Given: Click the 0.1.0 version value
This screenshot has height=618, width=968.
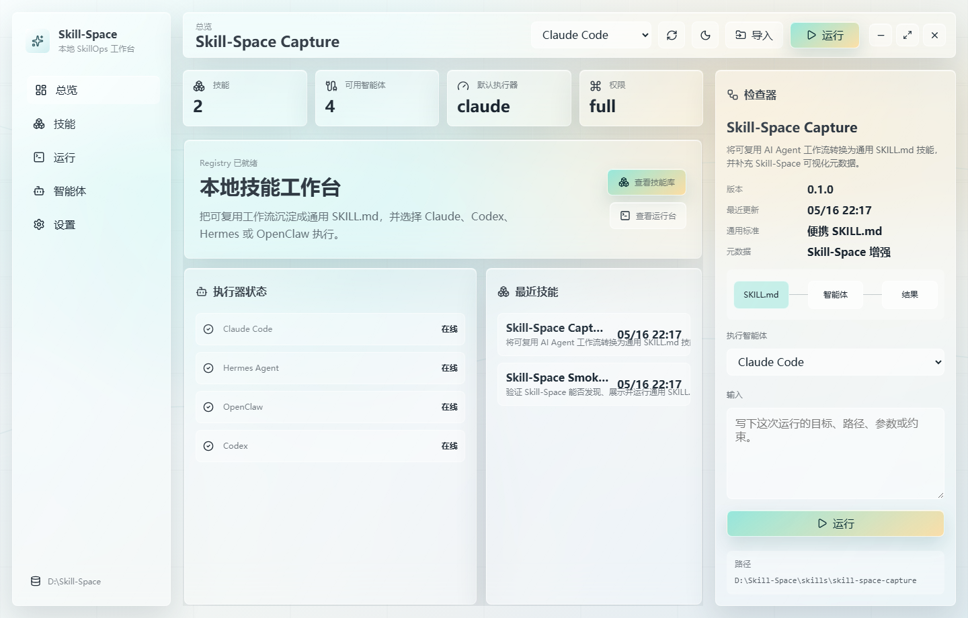Looking at the screenshot, I should pyautogui.click(x=820, y=189).
